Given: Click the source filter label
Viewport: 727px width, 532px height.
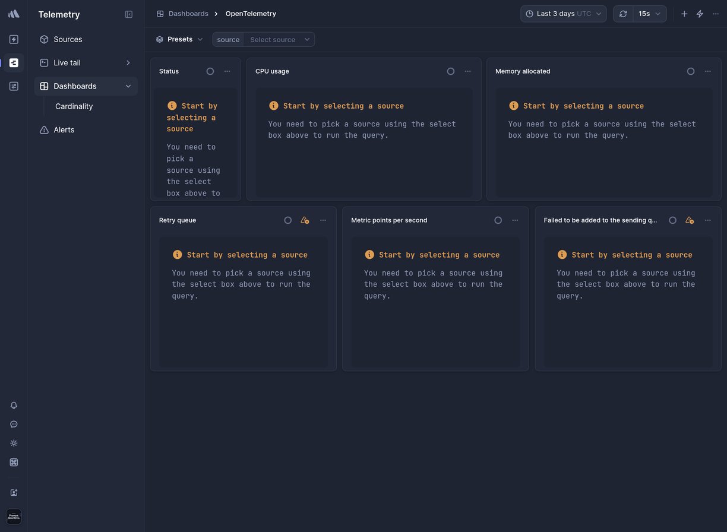Looking at the screenshot, I should tap(228, 40).
